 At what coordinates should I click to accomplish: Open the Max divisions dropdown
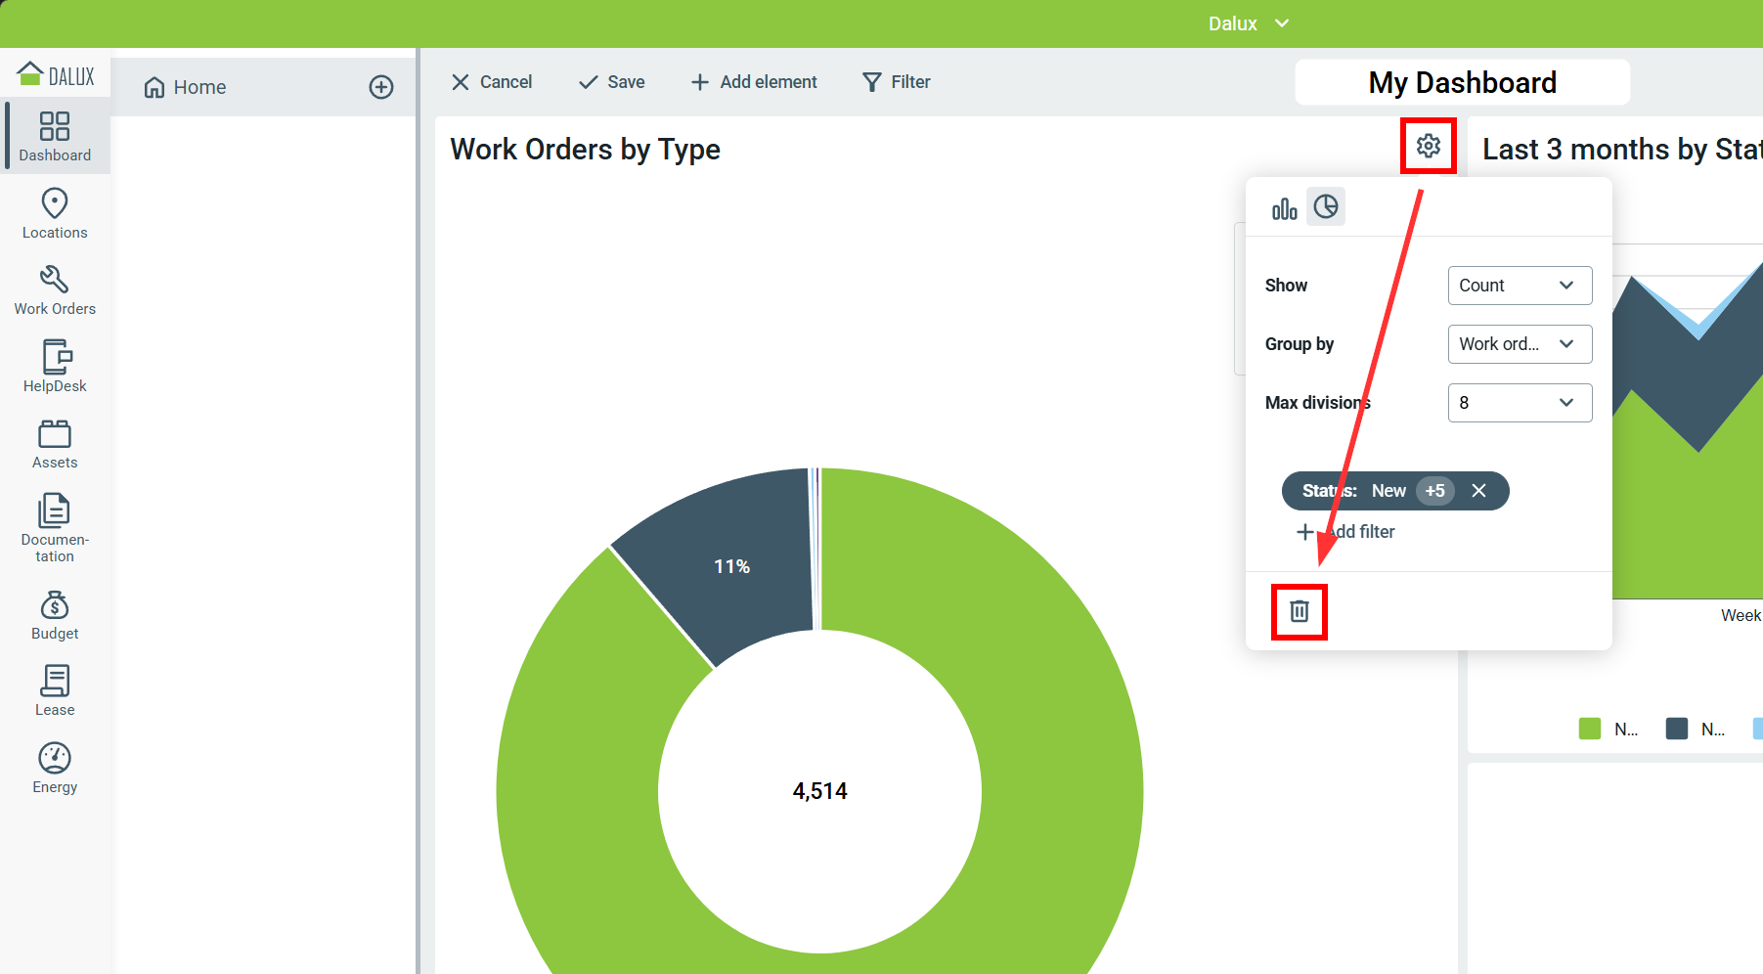[1520, 403]
